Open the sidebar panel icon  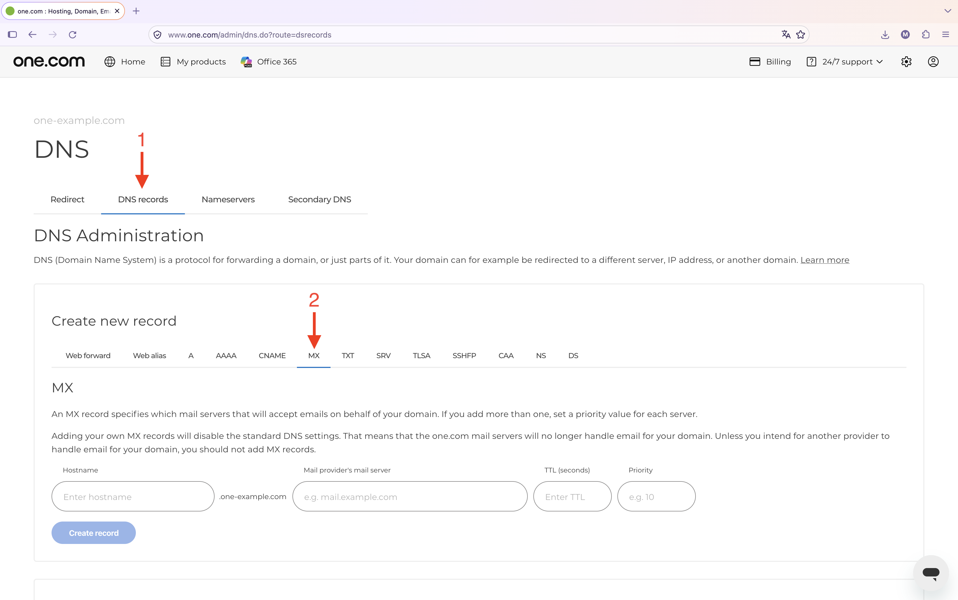coord(12,34)
